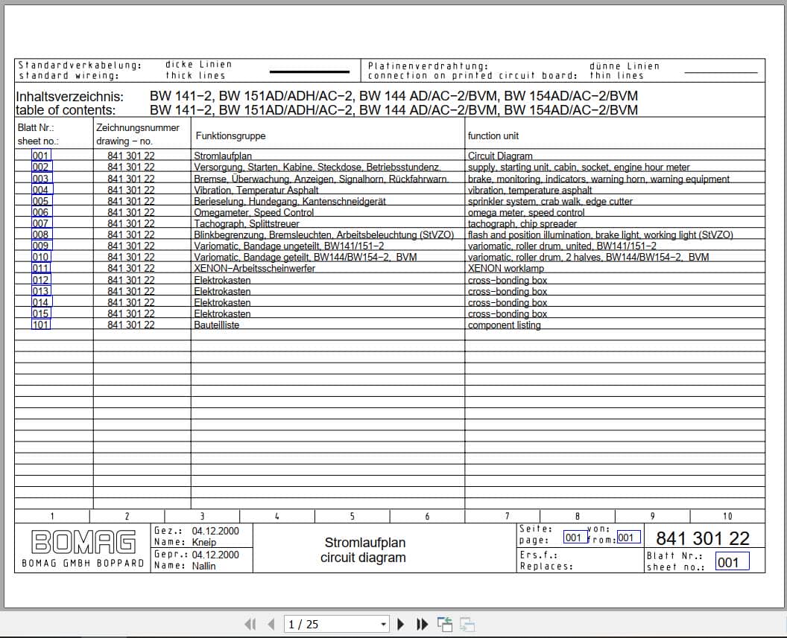Open sheet 101 component listing link
This screenshot has width=787, height=638.
[40, 325]
